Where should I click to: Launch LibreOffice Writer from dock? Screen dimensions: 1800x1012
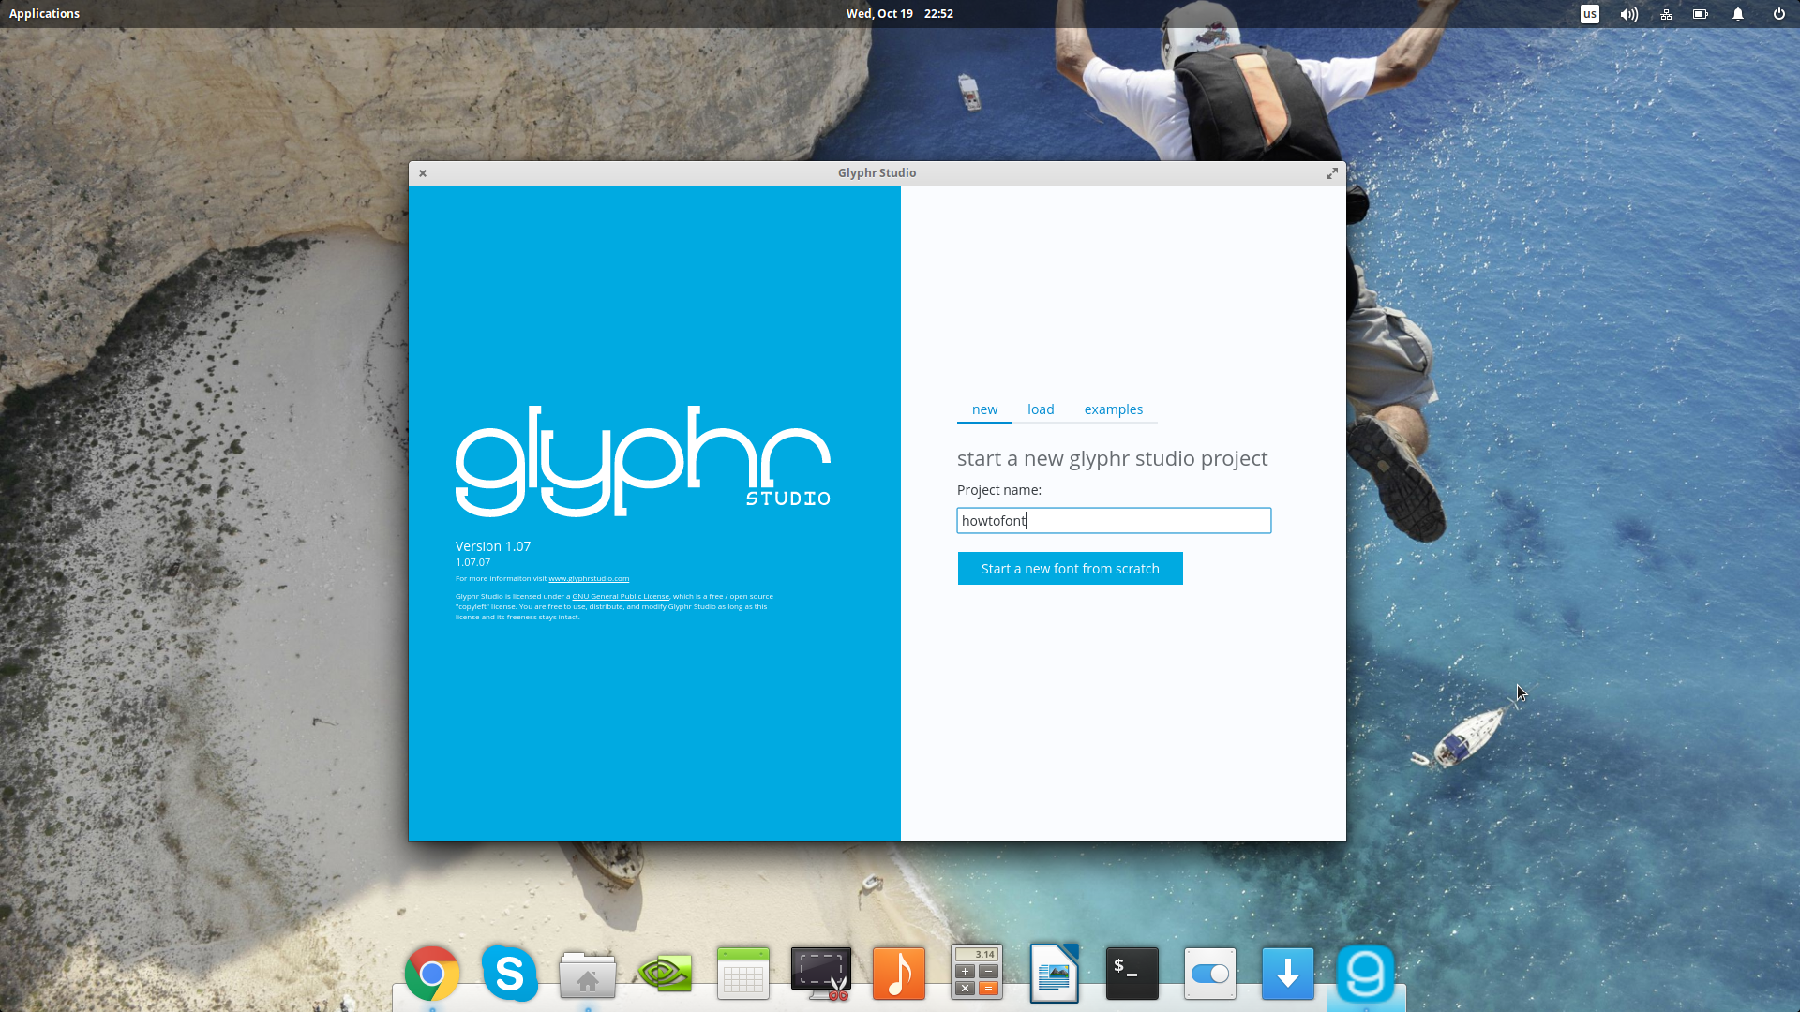1055,974
